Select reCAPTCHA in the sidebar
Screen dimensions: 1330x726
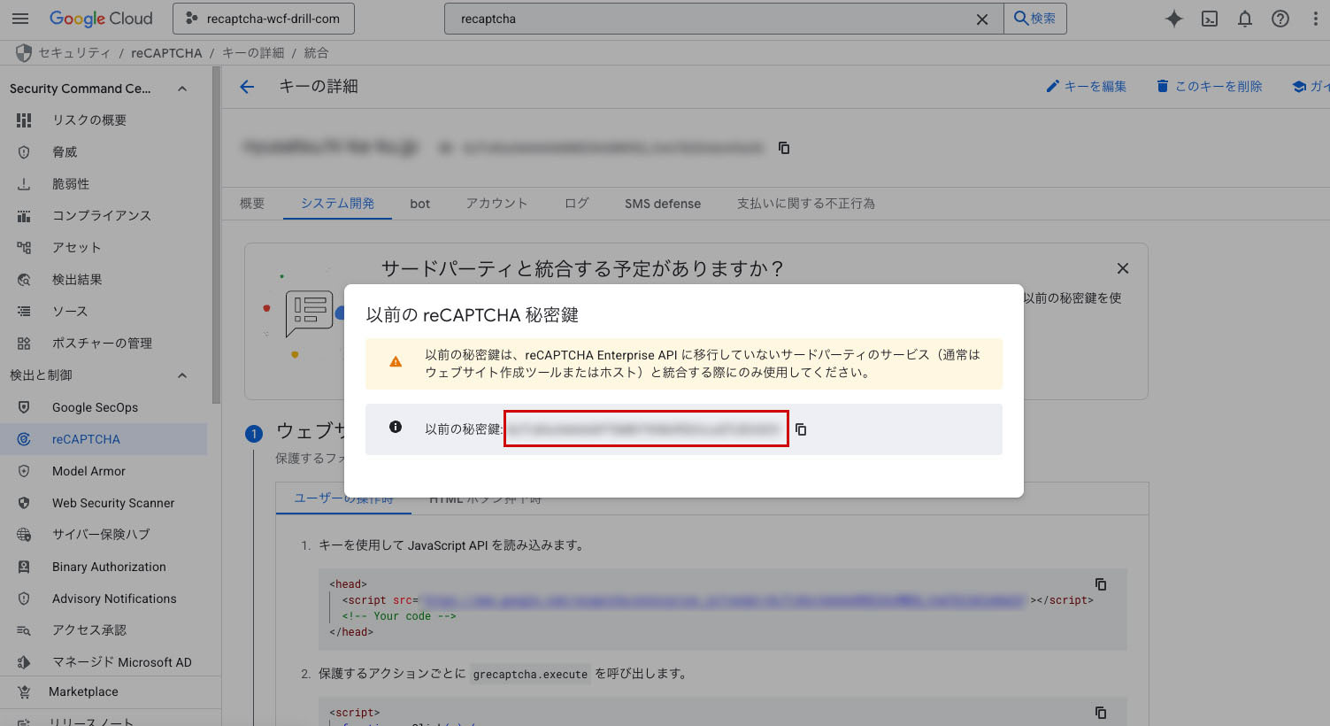[104, 439]
